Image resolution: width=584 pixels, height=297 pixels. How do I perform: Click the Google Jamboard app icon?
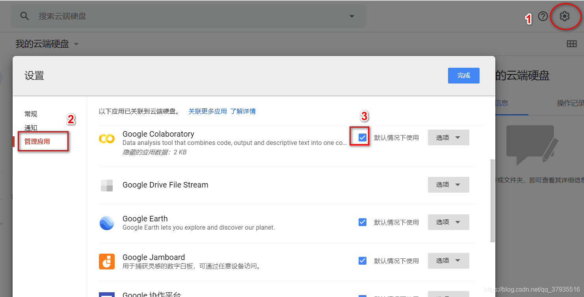(107, 262)
